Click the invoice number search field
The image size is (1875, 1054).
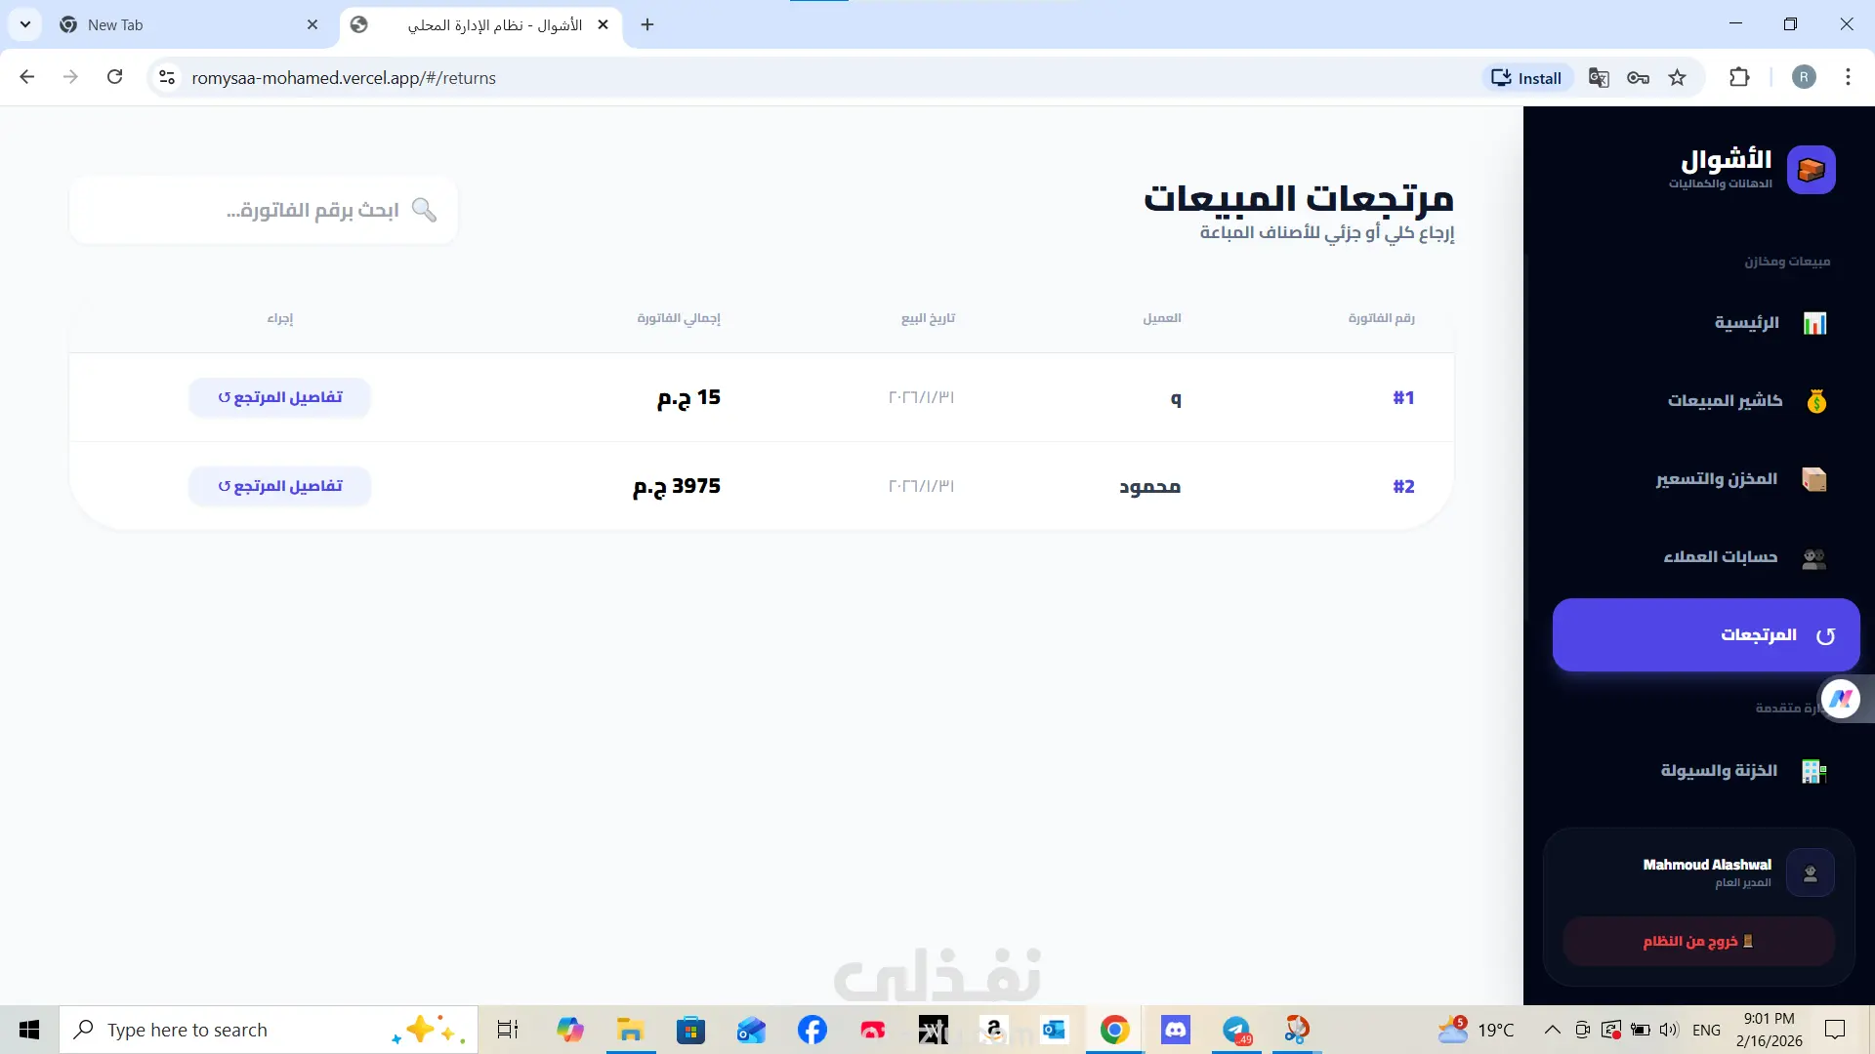pyautogui.click(x=293, y=210)
